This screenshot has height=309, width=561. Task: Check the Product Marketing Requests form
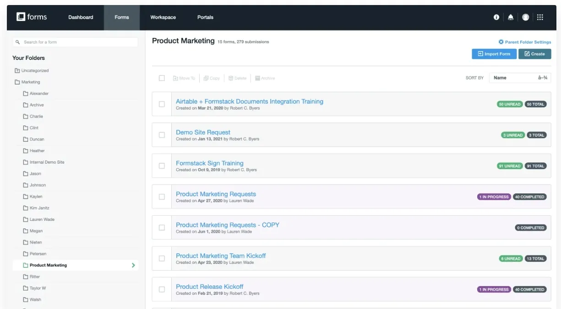(x=162, y=197)
